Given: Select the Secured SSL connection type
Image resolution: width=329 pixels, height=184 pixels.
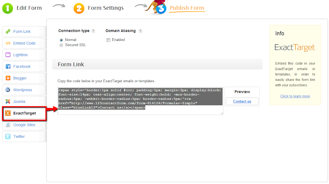Looking at the screenshot, I should (x=61, y=45).
